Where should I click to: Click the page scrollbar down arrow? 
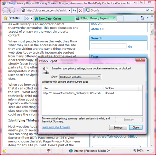pos(152,145)
